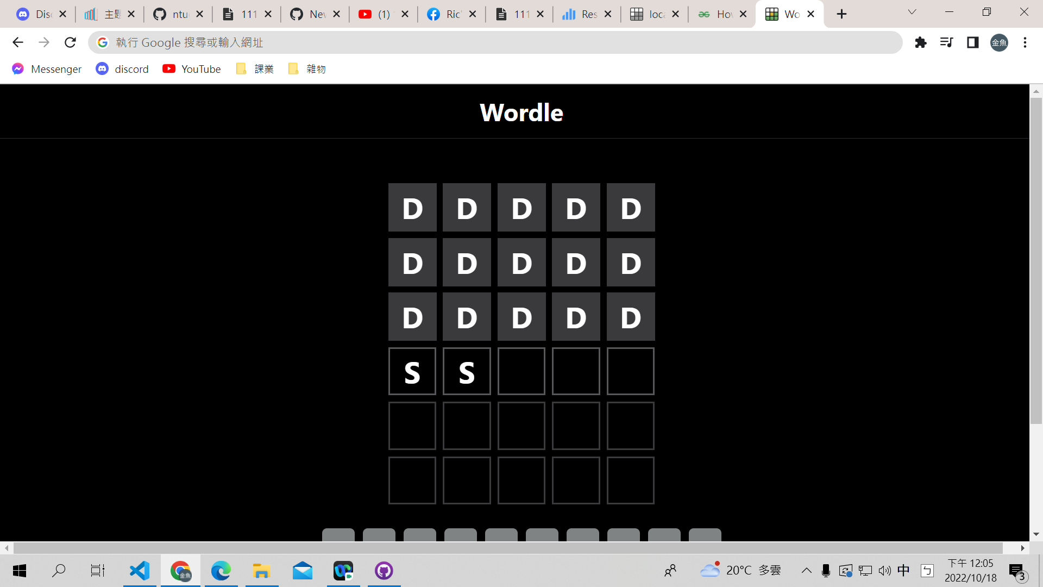Viewport: 1043px width, 587px height.
Task: Reload the page with the refresh icon
Action: (70, 42)
